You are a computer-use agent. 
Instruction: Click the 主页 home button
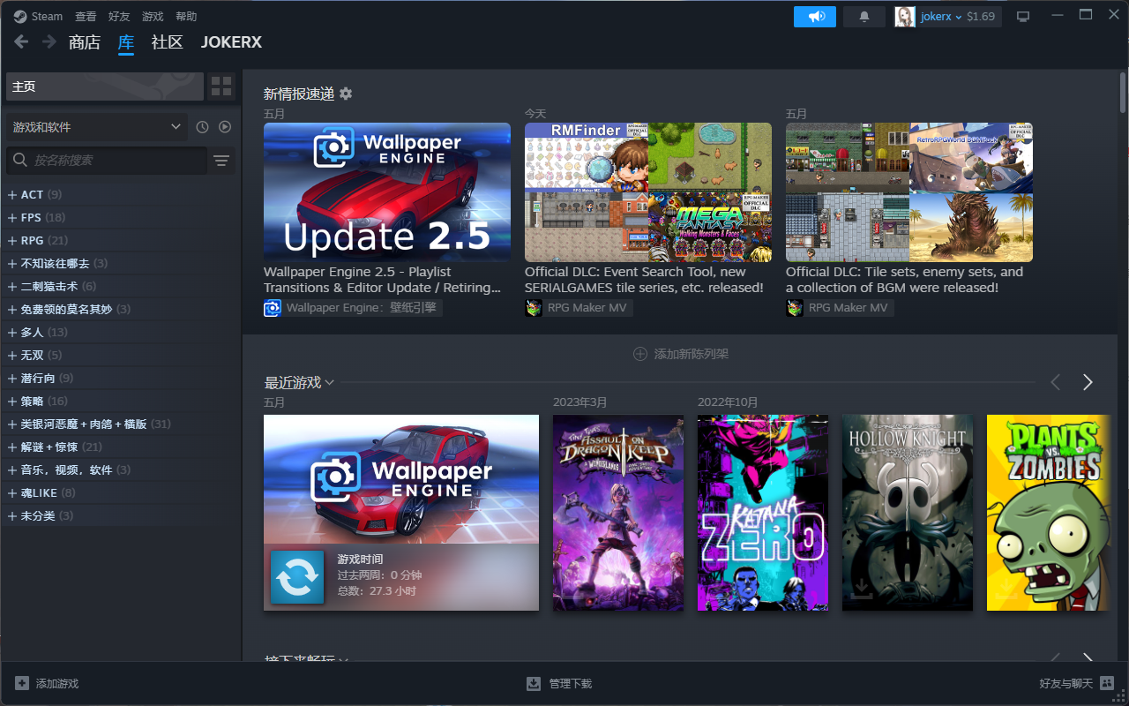click(104, 86)
